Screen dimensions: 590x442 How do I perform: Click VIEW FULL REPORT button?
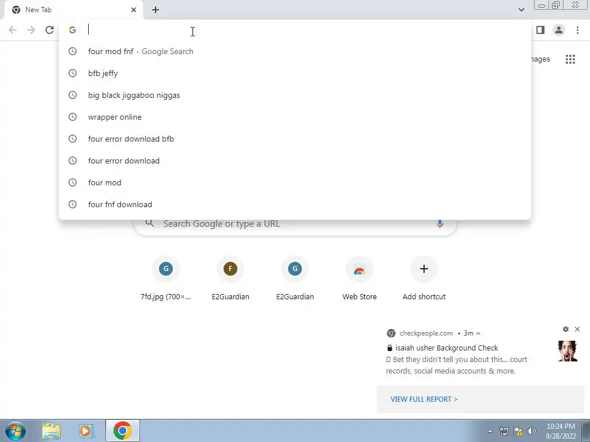point(424,399)
